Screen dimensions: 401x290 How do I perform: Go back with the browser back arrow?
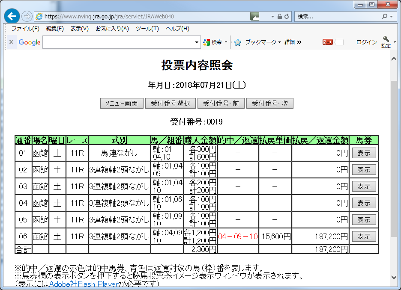click(x=12, y=16)
